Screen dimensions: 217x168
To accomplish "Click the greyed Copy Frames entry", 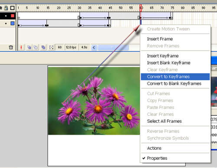I will coord(160,101).
